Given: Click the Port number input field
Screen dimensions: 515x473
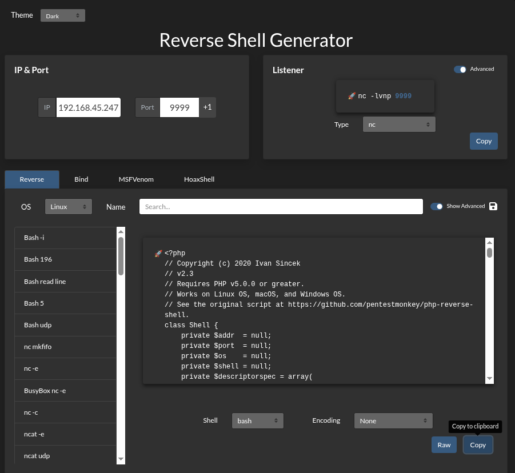Looking at the screenshot, I should (x=179, y=107).
